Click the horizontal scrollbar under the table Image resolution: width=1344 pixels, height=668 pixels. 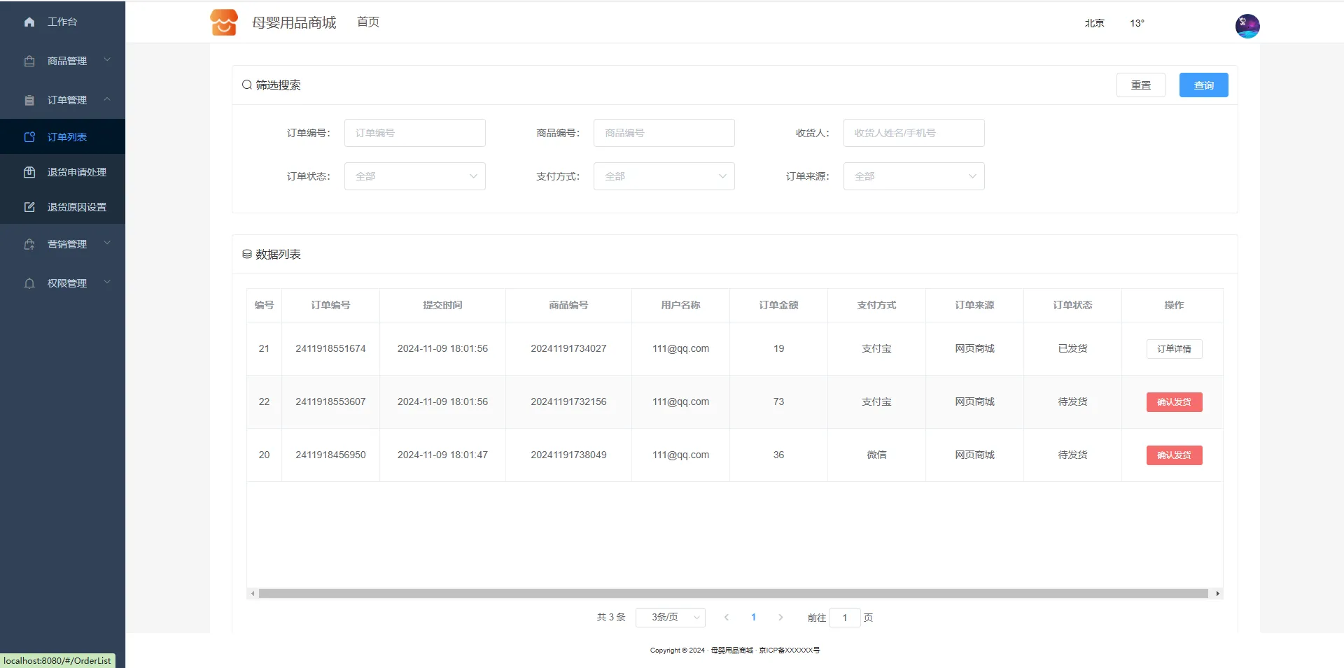click(x=733, y=594)
